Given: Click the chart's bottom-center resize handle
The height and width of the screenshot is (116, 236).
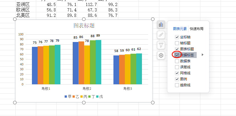Looking at the screenshot, I should point(84,103).
